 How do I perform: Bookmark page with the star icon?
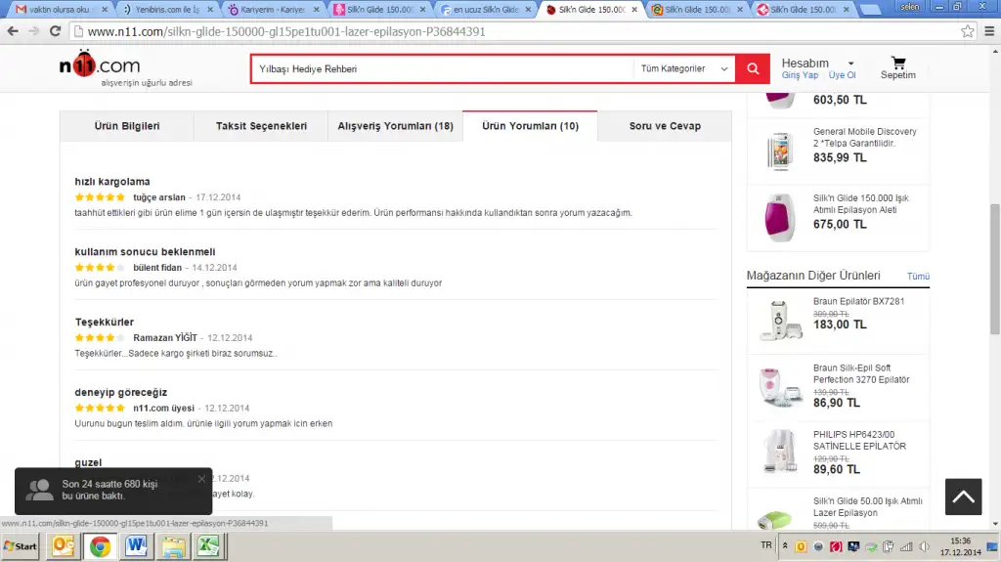coord(967,31)
